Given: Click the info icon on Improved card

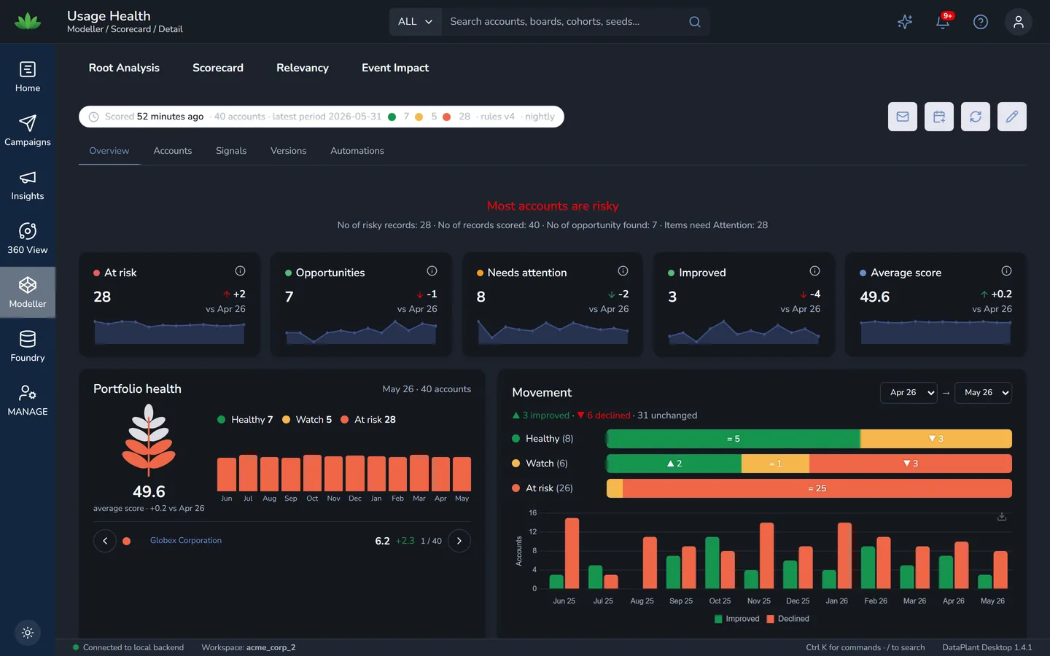Looking at the screenshot, I should click(815, 271).
